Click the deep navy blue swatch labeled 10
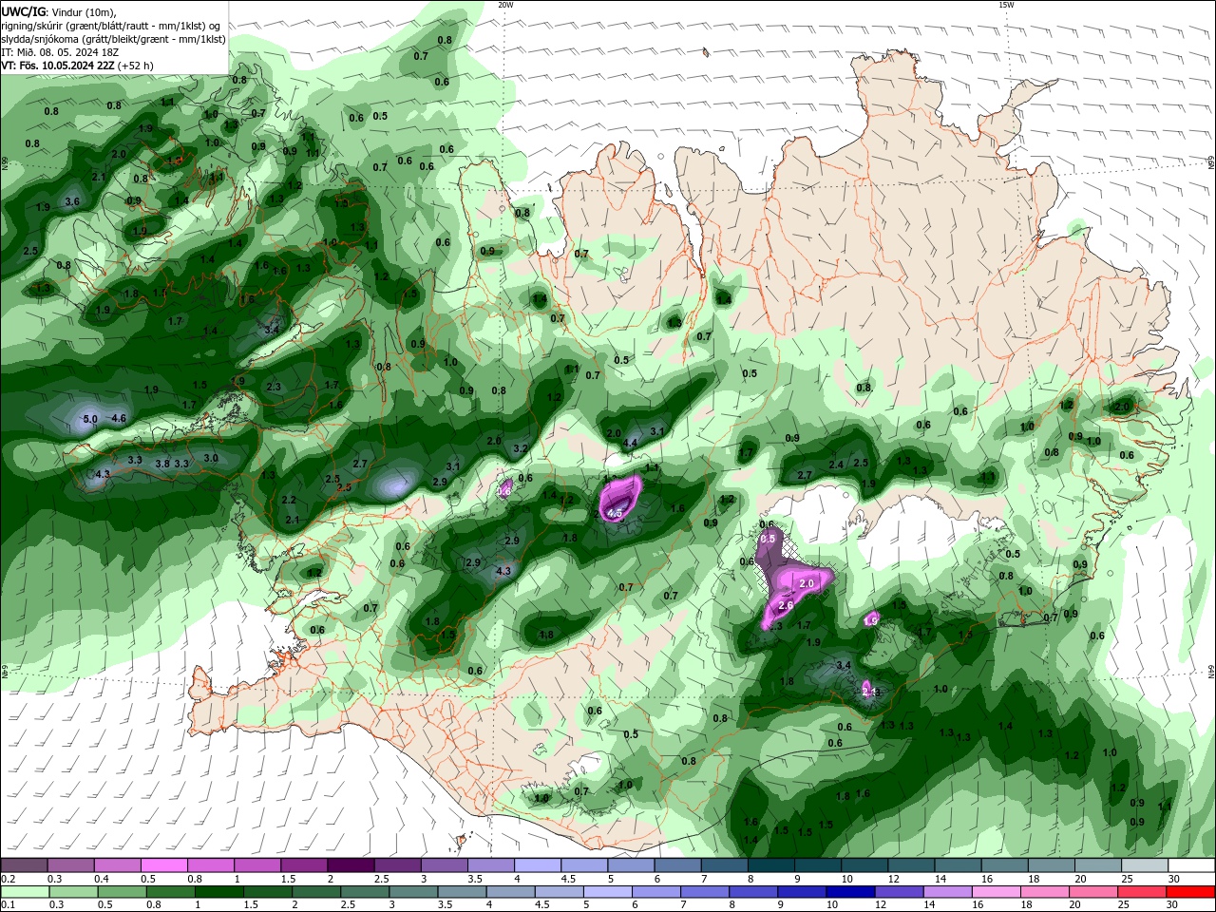 pyautogui.click(x=851, y=892)
